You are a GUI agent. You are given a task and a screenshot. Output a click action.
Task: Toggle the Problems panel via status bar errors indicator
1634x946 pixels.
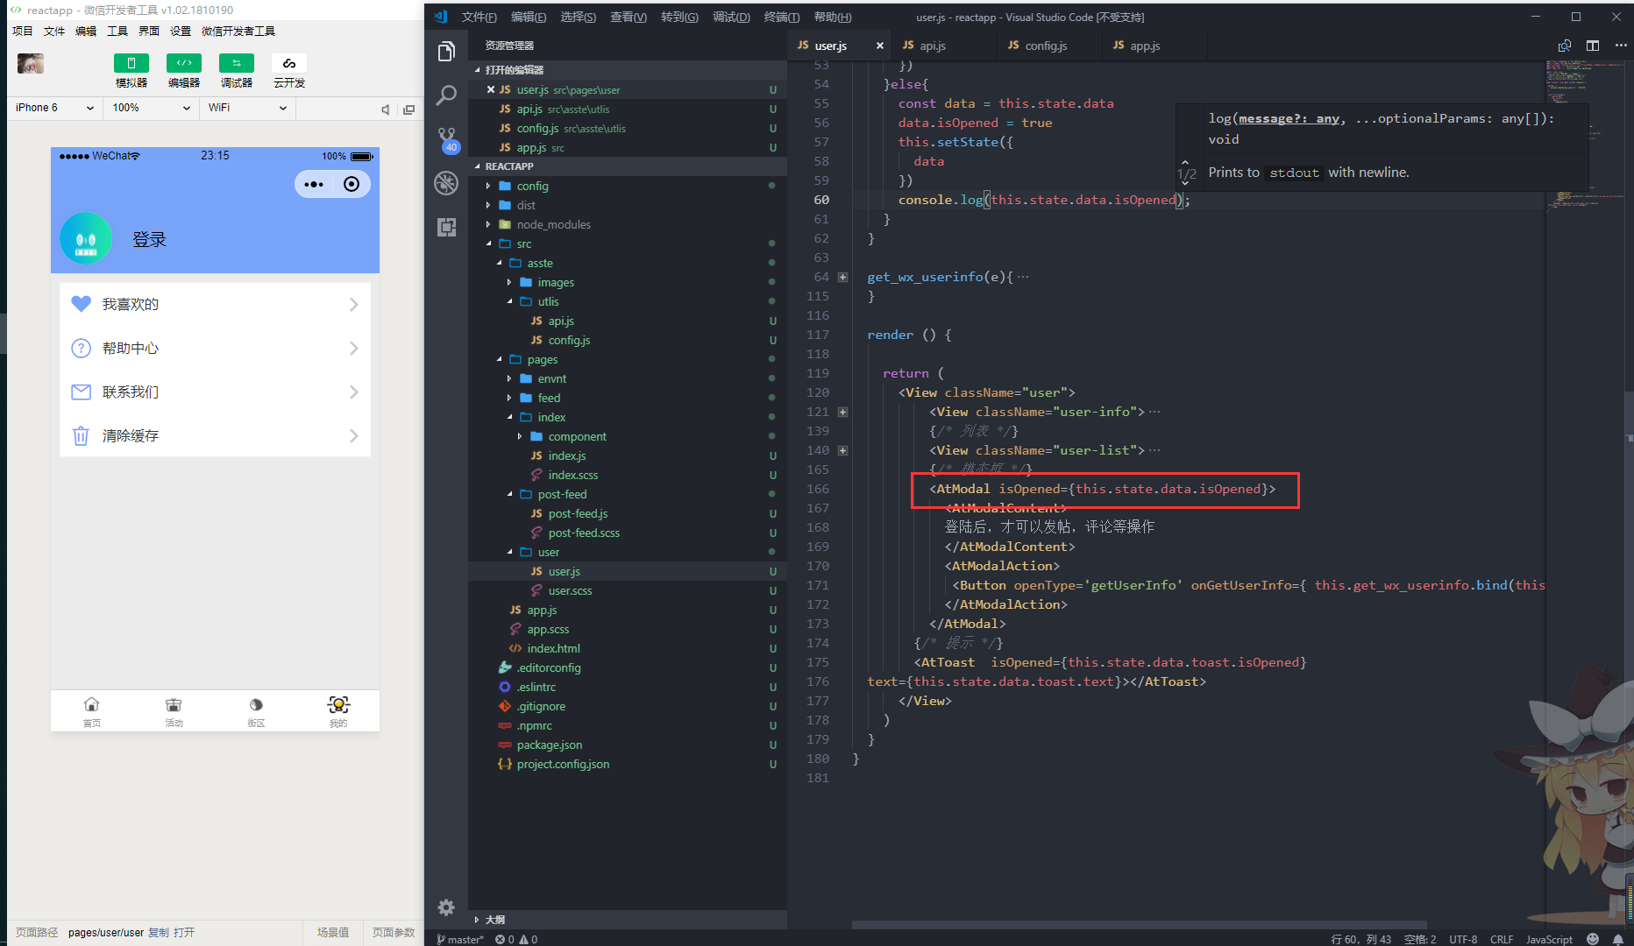pos(515,939)
